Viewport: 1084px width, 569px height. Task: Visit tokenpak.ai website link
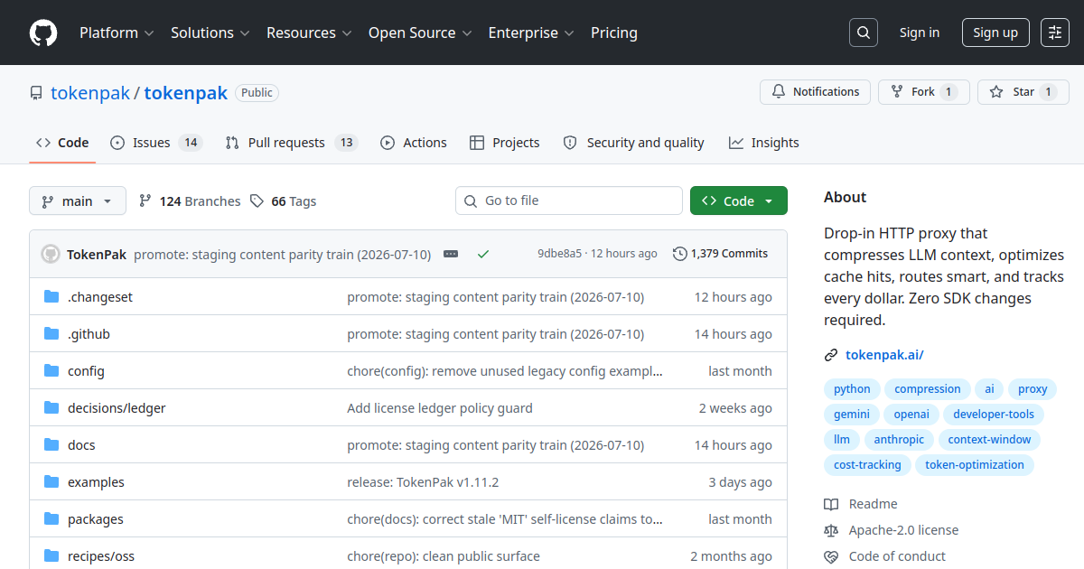click(884, 355)
